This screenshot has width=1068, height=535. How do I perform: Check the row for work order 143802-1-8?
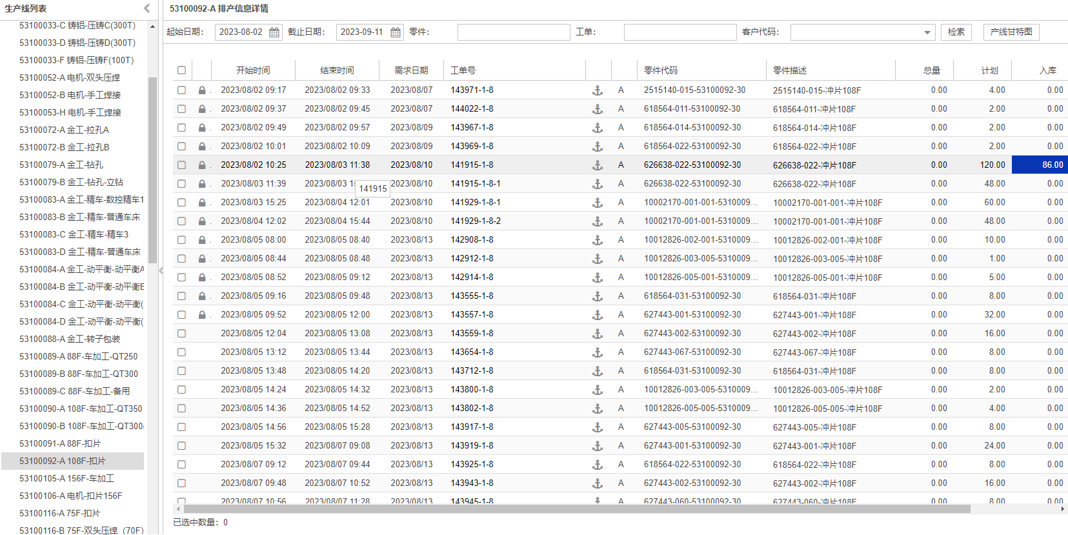[181, 409]
